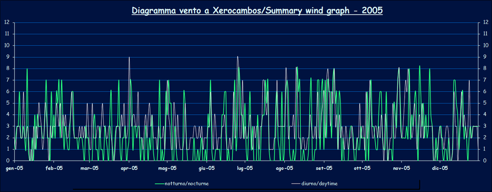Click the 'mar-05' month label
The height and width of the screenshot is (192, 492).
[x=90, y=168]
